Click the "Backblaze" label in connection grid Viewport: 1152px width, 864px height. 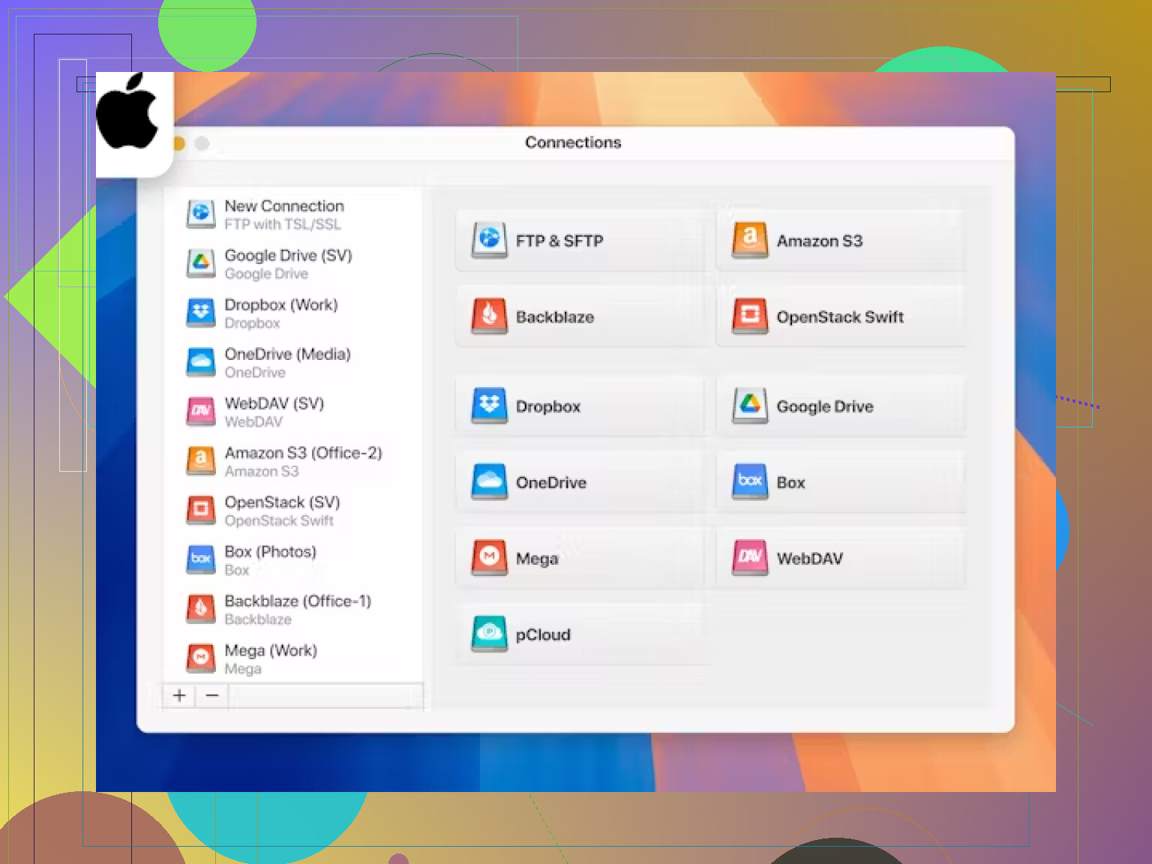[x=555, y=317]
